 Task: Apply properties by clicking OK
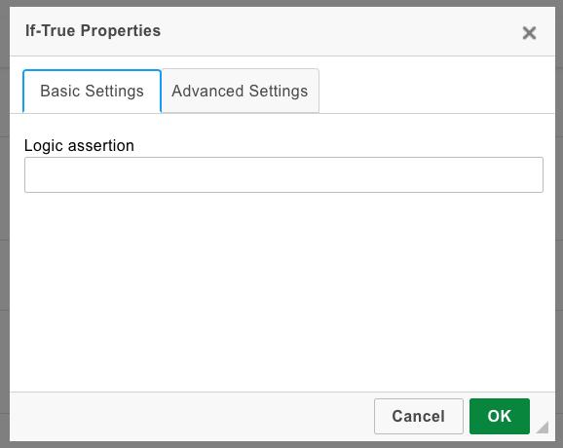click(500, 416)
